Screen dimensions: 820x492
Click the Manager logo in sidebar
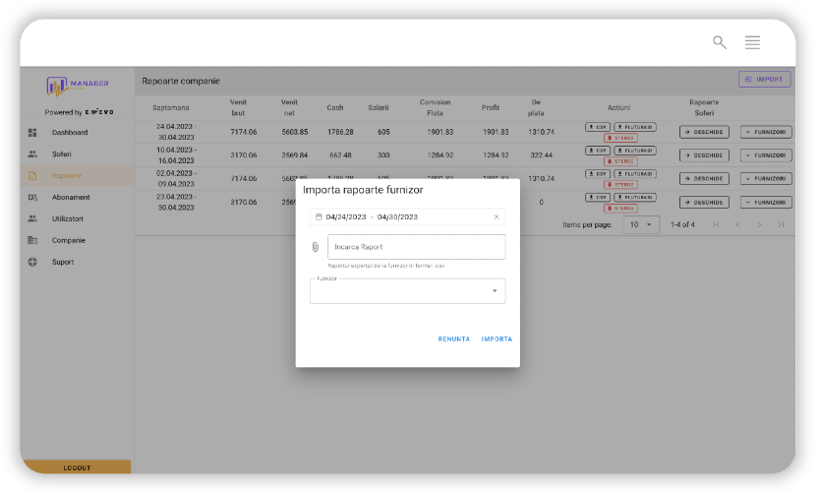(x=78, y=86)
